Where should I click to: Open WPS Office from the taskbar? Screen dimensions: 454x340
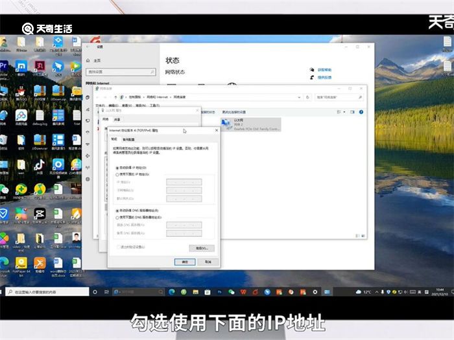point(243,292)
